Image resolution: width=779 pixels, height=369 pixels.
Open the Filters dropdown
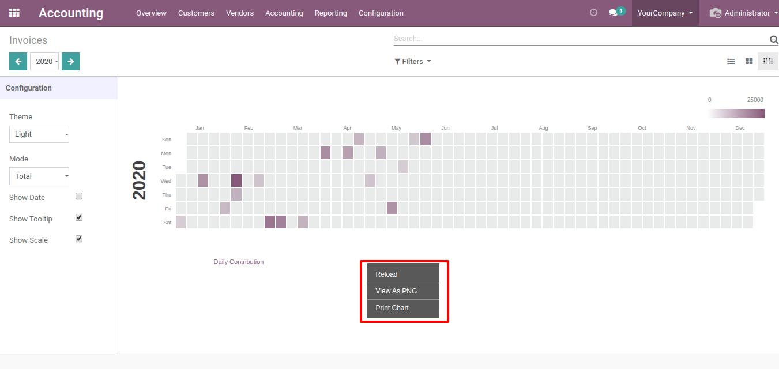(x=412, y=62)
